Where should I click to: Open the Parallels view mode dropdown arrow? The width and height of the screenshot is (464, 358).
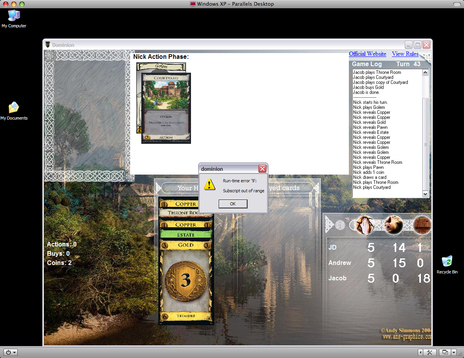[454, 352]
